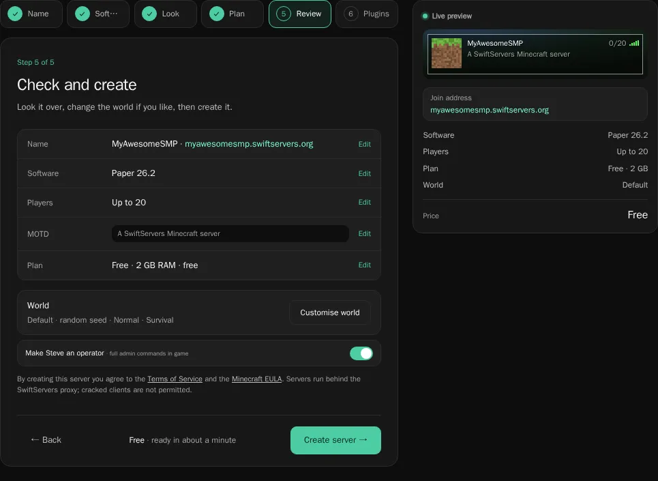Image resolution: width=658 pixels, height=481 pixels.
Task: Edit the MOTD row
Action: (x=364, y=233)
